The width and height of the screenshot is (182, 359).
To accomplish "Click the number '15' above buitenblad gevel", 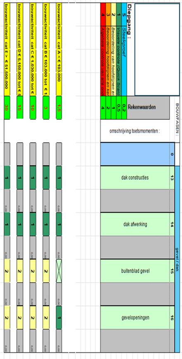I will tap(172, 271).
